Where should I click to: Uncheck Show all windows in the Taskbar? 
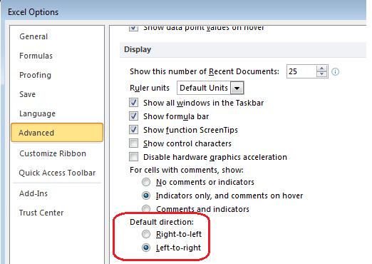point(133,103)
